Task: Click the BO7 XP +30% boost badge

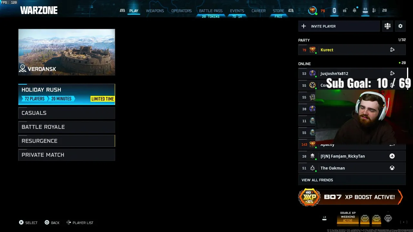Action: (309, 197)
